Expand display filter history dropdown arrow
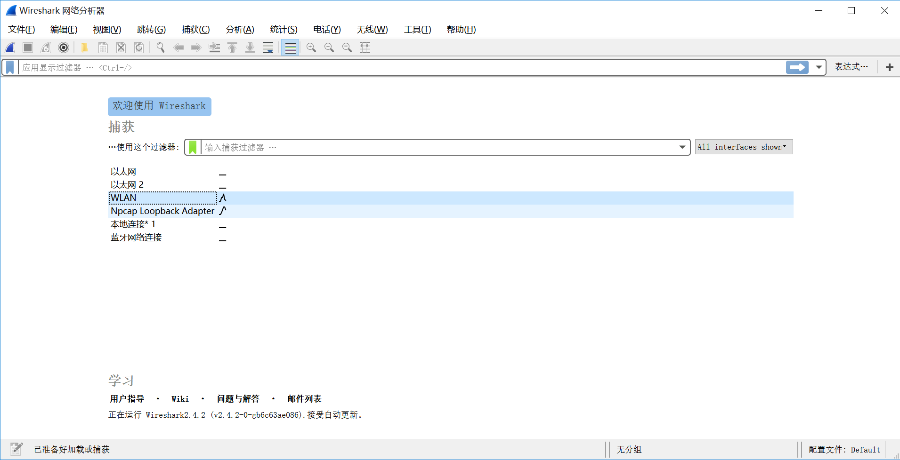Image resolution: width=900 pixels, height=460 pixels. click(819, 67)
